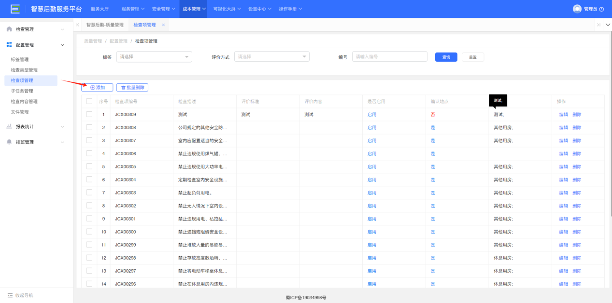Open 检查类型管理 in the sidebar
The image size is (612, 303).
pos(24,70)
